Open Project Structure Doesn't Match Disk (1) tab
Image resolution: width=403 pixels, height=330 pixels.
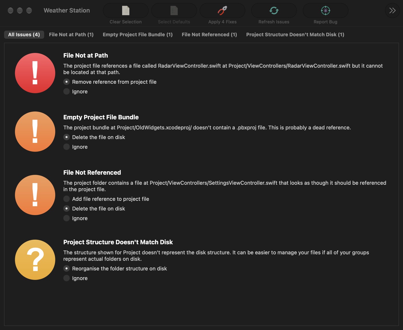pyautogui.click(x=295, y=34)
